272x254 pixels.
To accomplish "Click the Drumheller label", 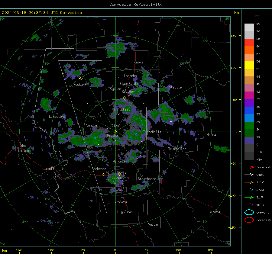I will tap(177, 149).
